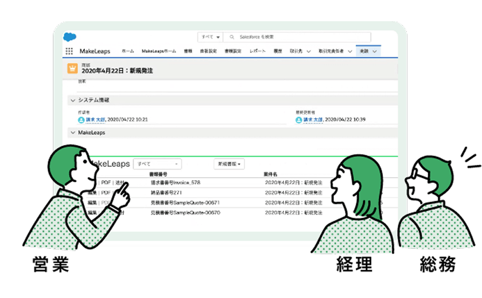The height and width of the screenshot is (298, 482).
Task: Select the active 商談 tab
Action: [x=364, y=51]
